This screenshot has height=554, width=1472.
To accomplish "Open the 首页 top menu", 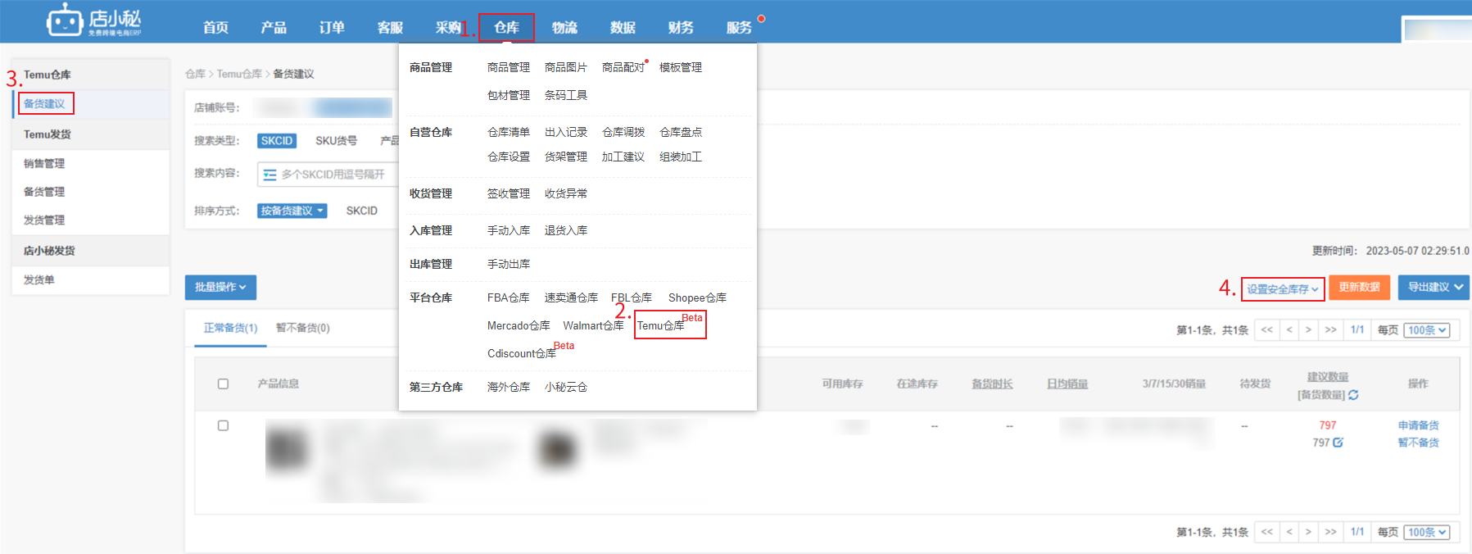I will pyautogui.click(x=215, y=28).
